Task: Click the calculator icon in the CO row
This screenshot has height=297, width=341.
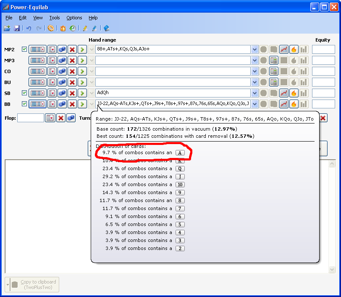Action: click(x=274, y=71)
